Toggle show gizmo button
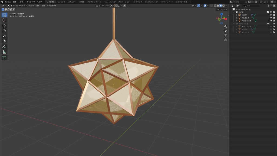The height and width of the screenshot is (156, 277). click(x=199, y=6)
